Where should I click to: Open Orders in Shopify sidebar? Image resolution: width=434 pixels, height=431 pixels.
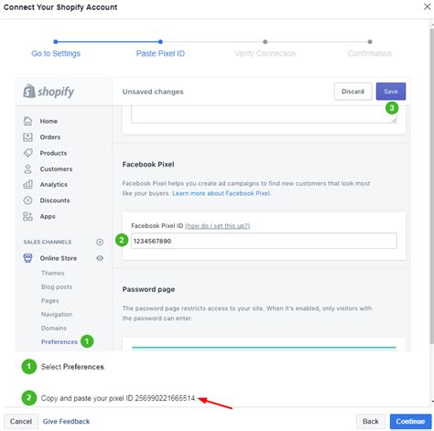pos(50,137)
